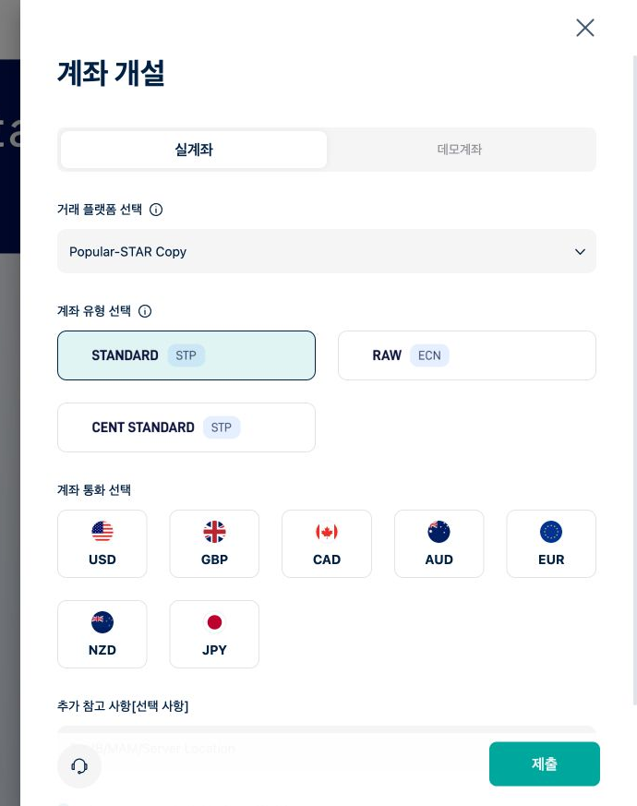Switch to the 실계좌 tab
This screenshot has width=637, height=806.
click(x=194, y=150)
